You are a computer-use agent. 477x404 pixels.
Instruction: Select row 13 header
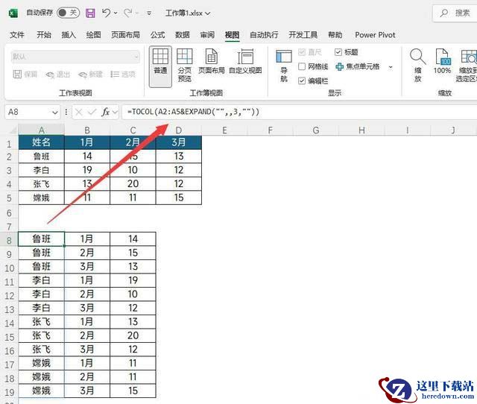(x=9, y=309)
